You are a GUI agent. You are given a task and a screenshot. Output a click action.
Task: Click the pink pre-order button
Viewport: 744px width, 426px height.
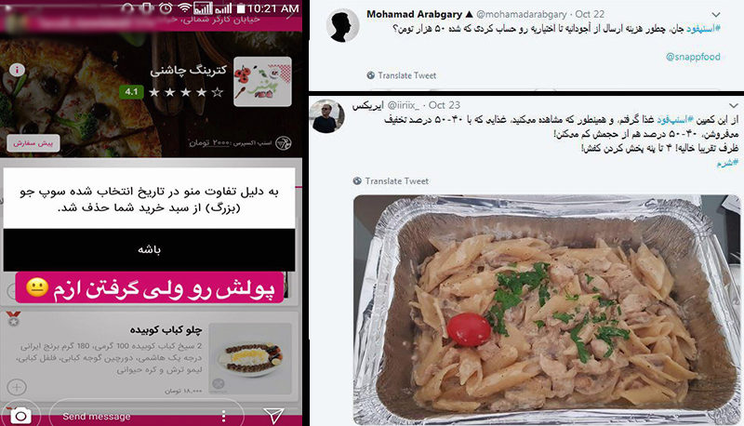(33, 143)
